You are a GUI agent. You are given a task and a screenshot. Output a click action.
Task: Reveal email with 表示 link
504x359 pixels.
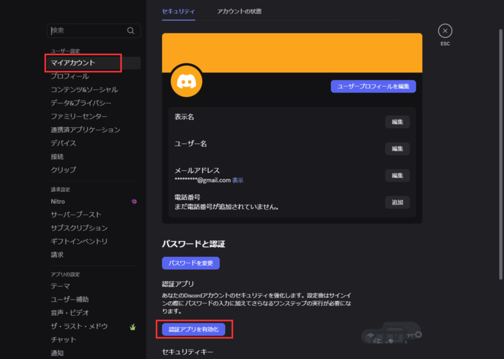(x=238, y=181)
